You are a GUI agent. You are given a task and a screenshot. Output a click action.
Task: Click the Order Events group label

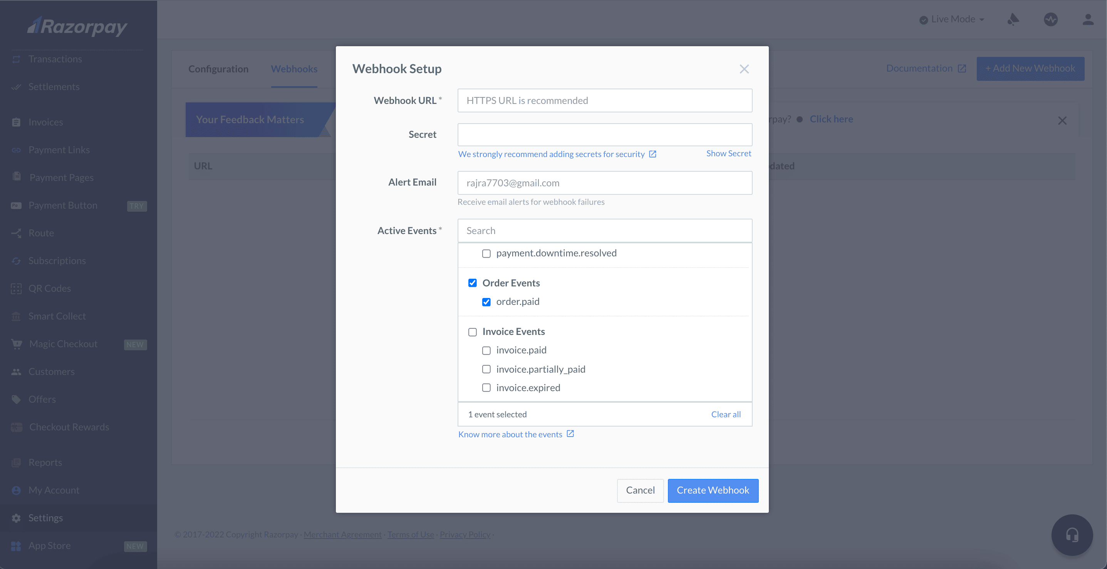pyautogui.click(x=511, y=283)
